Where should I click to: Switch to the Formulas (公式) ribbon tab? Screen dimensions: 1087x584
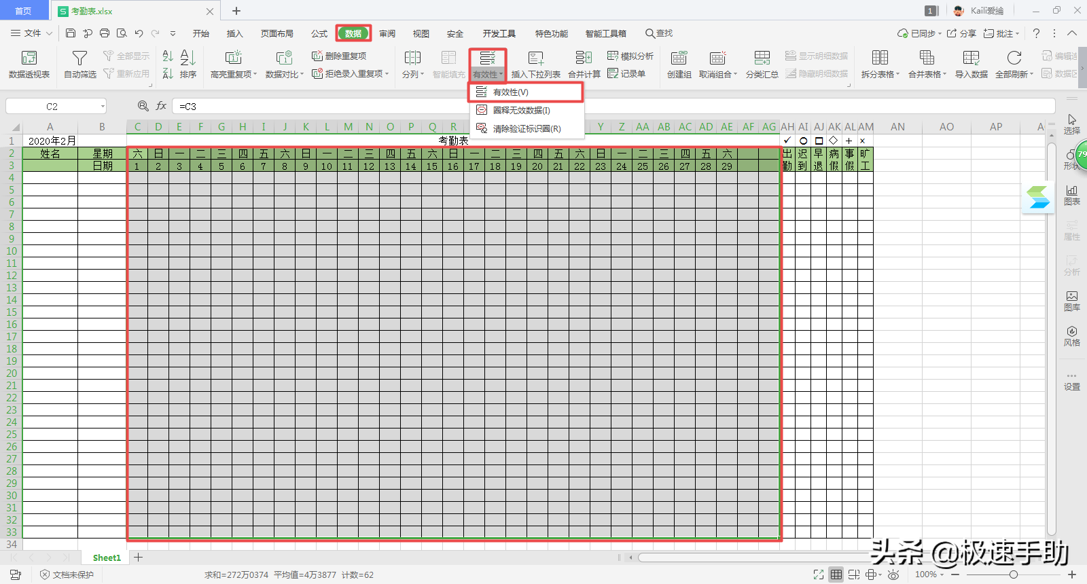click(x=319, y=33)
